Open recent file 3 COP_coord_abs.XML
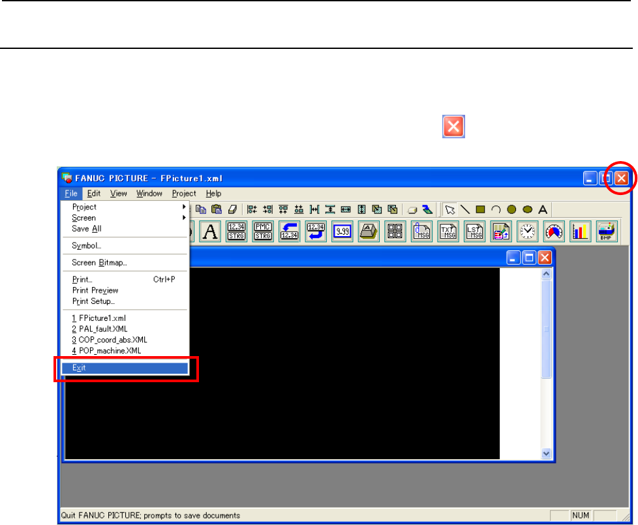 point(125,340)
